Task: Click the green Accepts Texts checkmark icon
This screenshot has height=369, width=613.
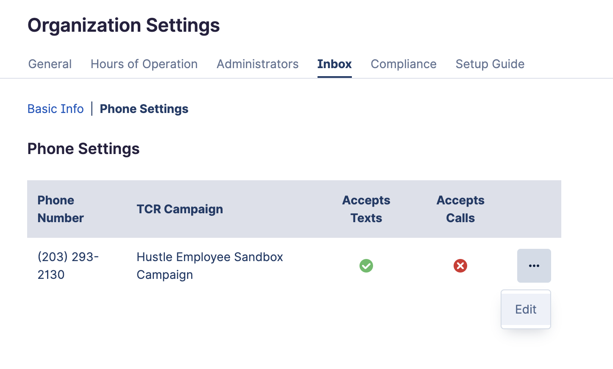Action: pos(366,266)
